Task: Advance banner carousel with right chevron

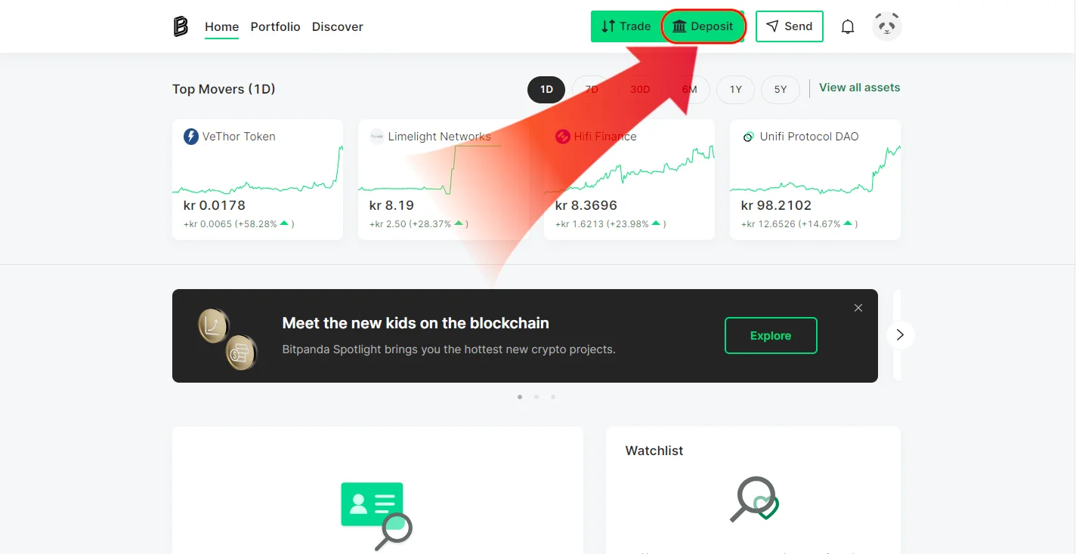Action: (900, 335)
